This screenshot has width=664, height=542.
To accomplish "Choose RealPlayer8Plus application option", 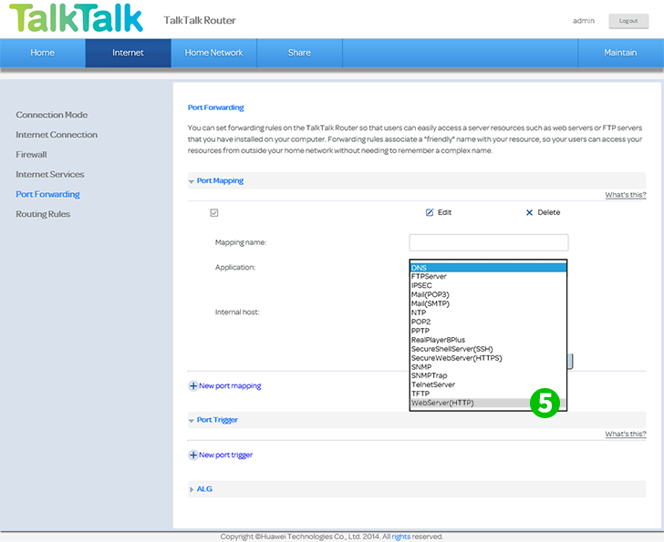I will [x=488, y=340].
